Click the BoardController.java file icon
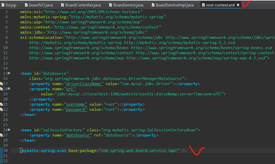Image resolution: width=275 pixels, height=164 pixels. click(x=62, y=5)
